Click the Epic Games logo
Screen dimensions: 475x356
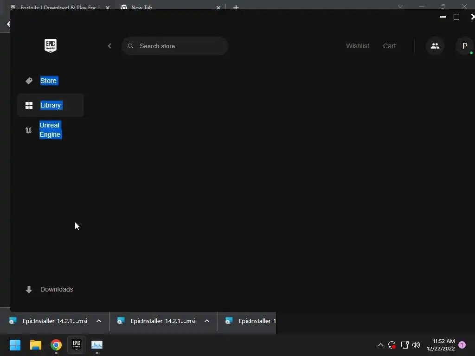(51, 46)
